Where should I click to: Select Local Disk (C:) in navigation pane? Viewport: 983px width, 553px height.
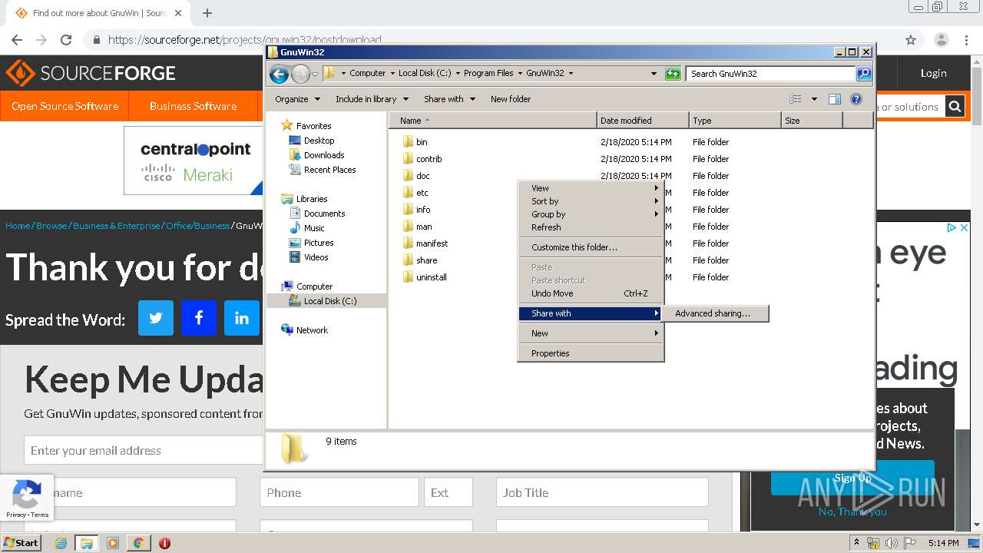tap(330, 301)
